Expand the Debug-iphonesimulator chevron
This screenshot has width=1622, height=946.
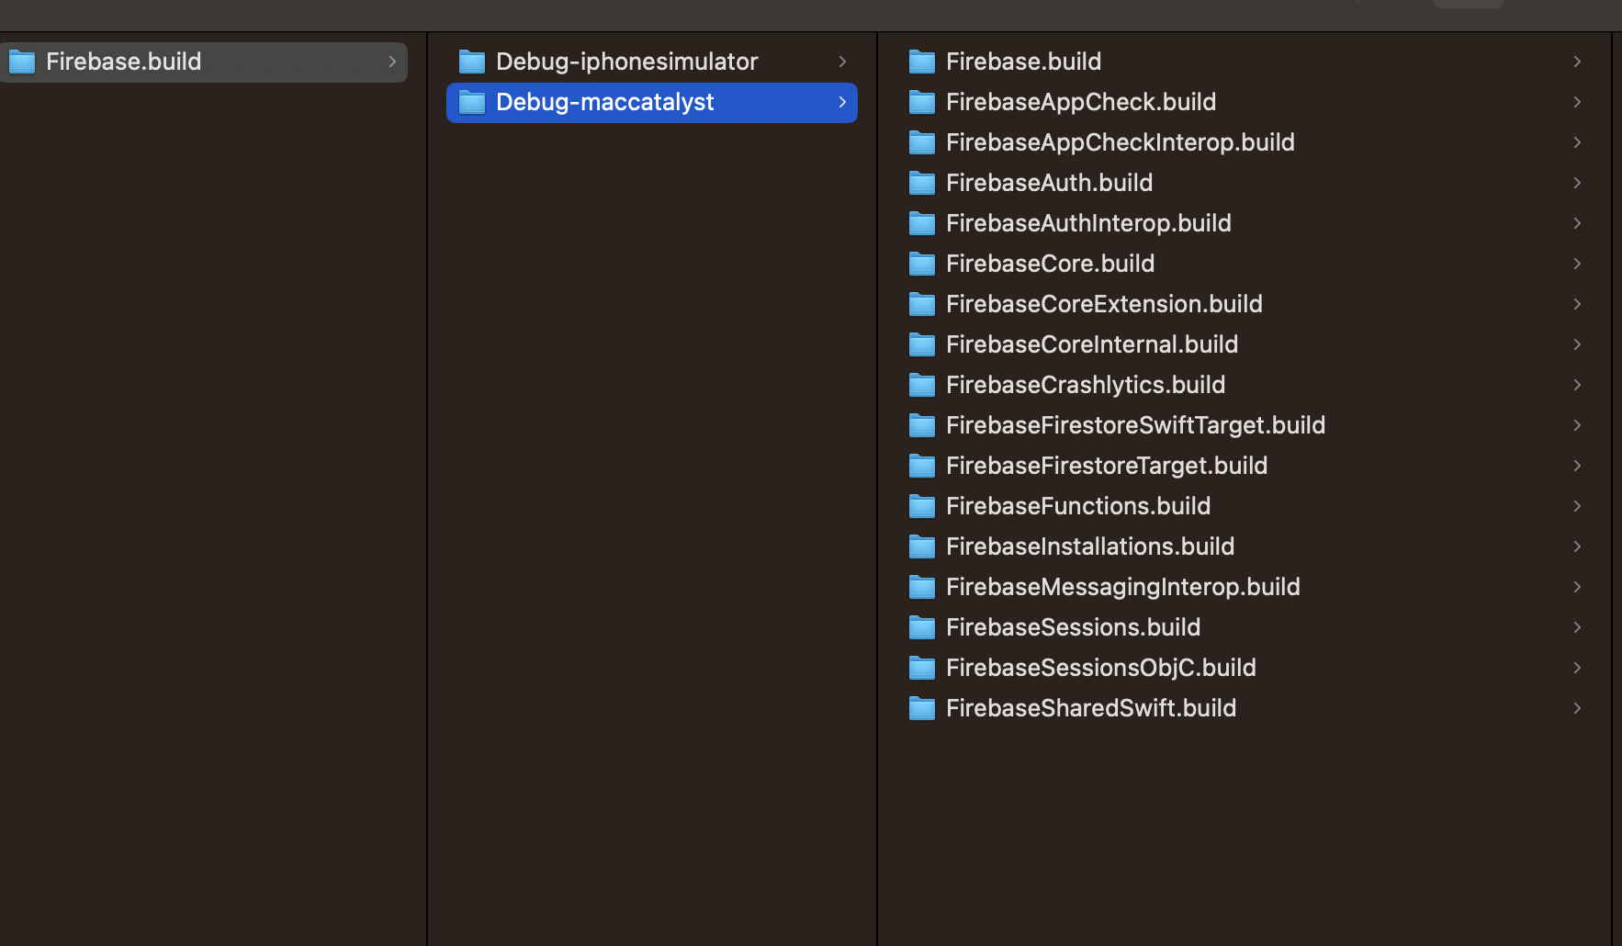click(842, 62)
